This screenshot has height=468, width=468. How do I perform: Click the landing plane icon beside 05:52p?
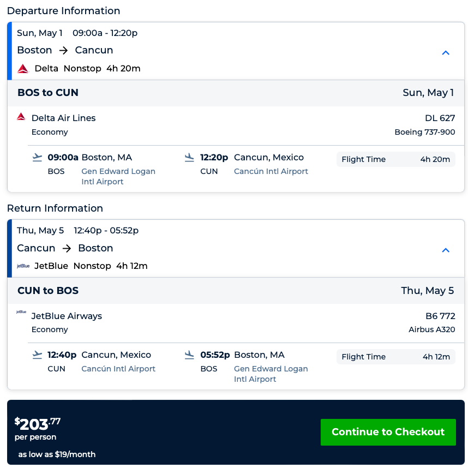tap(189, 355)
